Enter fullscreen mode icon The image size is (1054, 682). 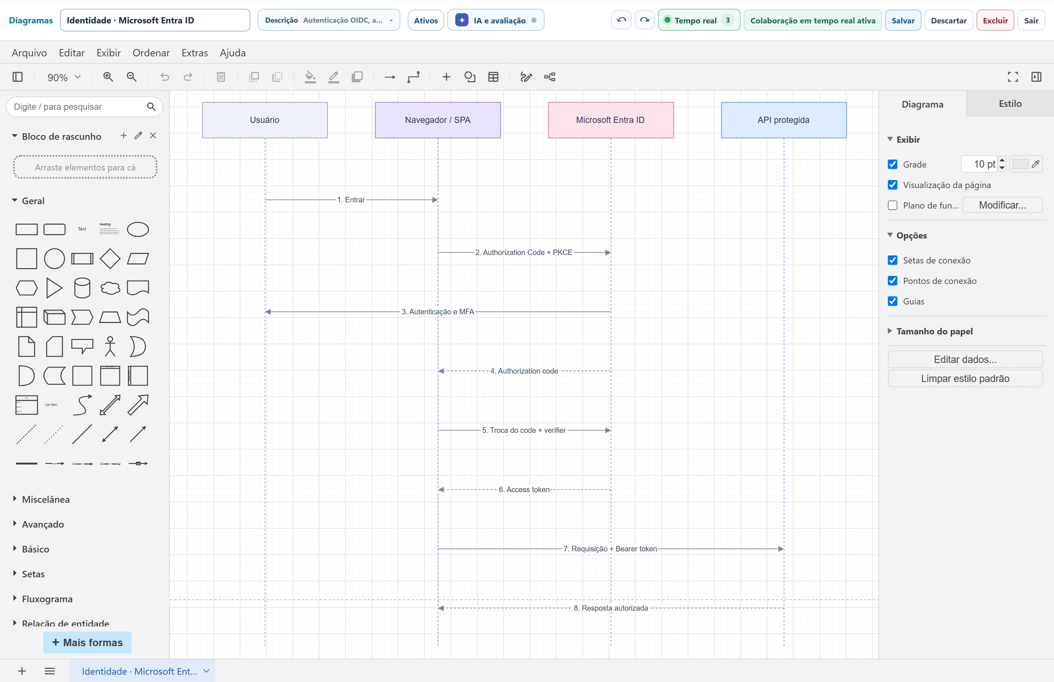pos(1013,77)
